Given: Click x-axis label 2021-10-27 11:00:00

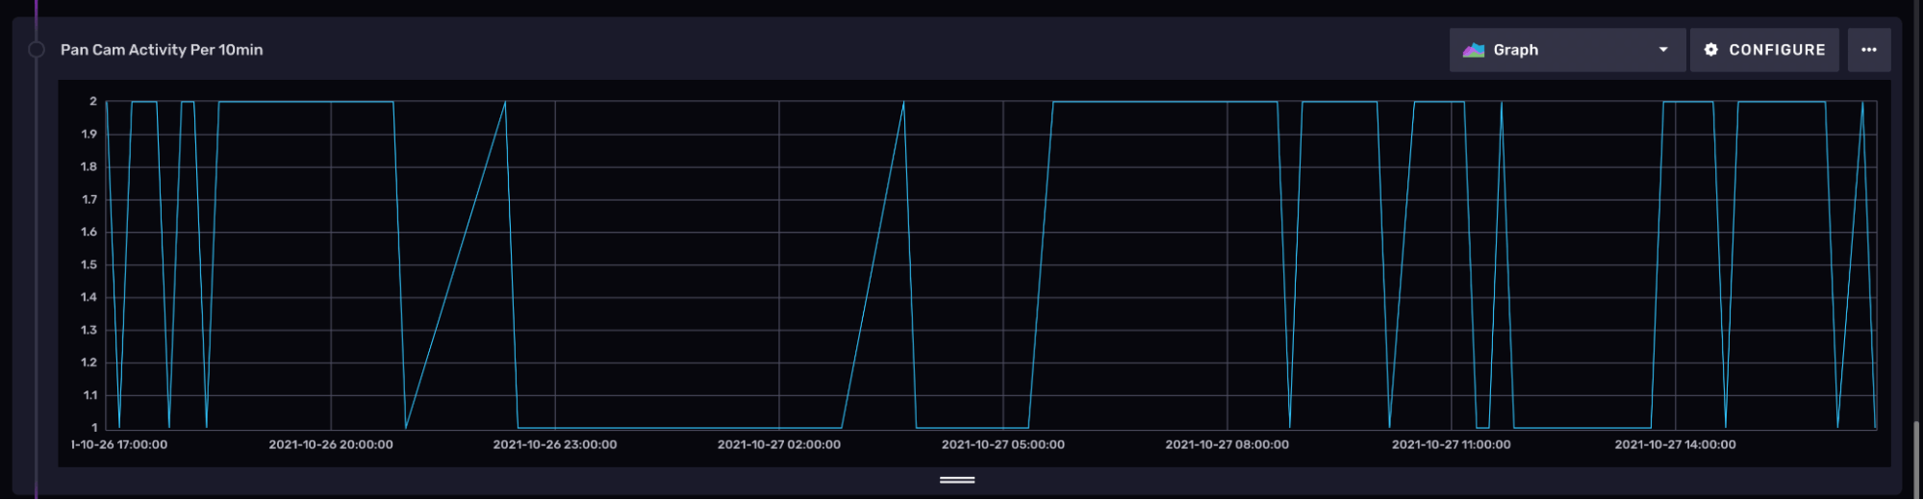Looking at the screenshot, I should click(x=1452, y=444).
